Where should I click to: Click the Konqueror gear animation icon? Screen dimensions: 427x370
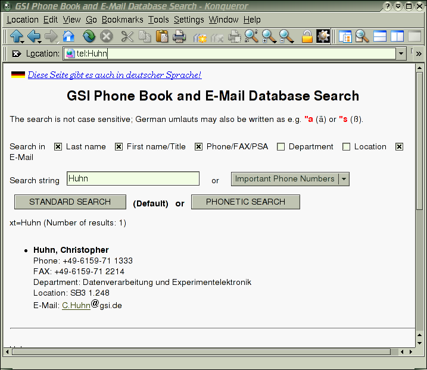coord(323,36)
